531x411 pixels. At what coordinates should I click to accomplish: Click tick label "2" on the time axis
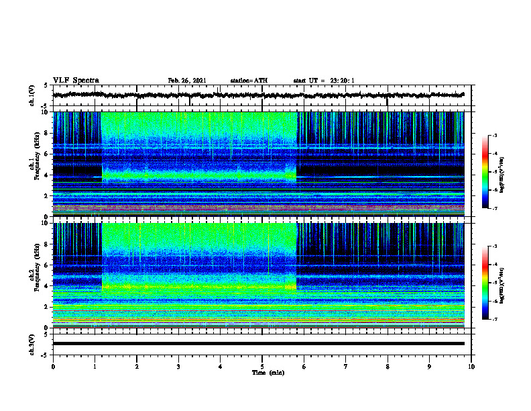[x=137, y=367]
